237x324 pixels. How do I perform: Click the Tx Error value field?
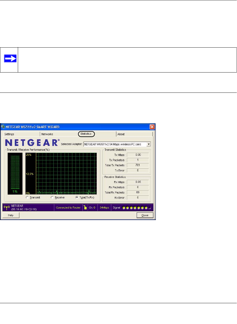click(138, 170)
